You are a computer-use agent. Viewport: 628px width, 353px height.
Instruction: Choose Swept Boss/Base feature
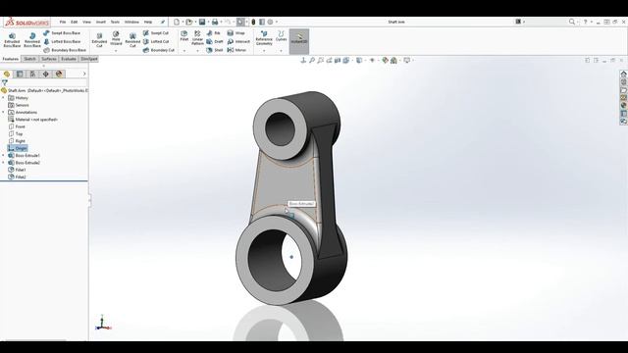62,32
